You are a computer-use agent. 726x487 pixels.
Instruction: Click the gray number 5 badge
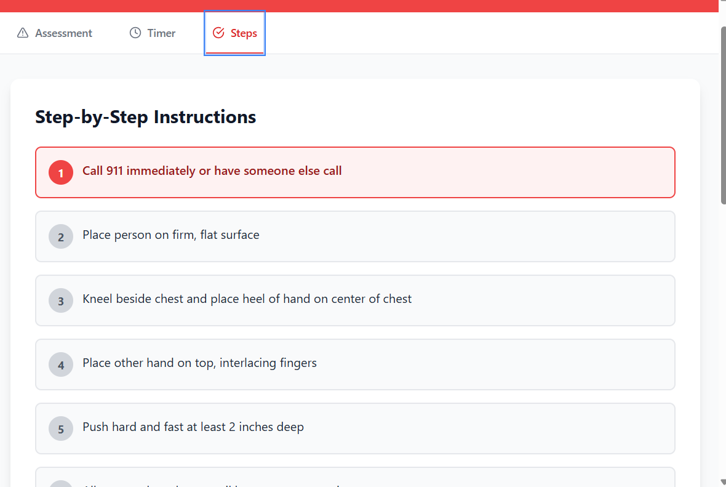click(x=61, y=429)
